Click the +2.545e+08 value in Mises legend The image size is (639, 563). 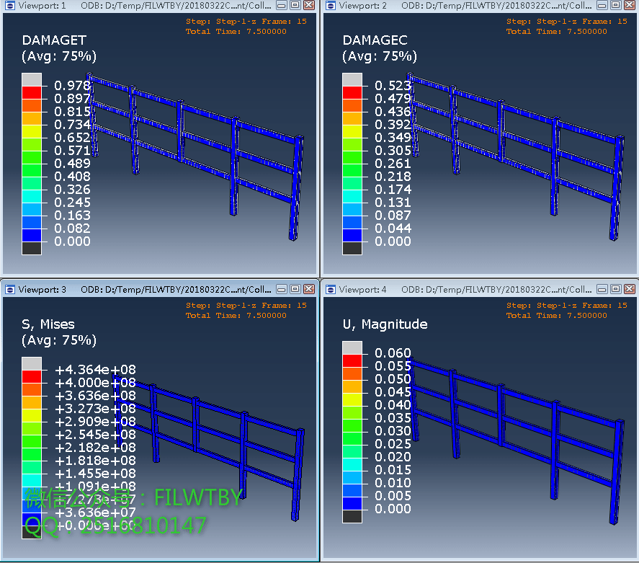click(95, 434)
